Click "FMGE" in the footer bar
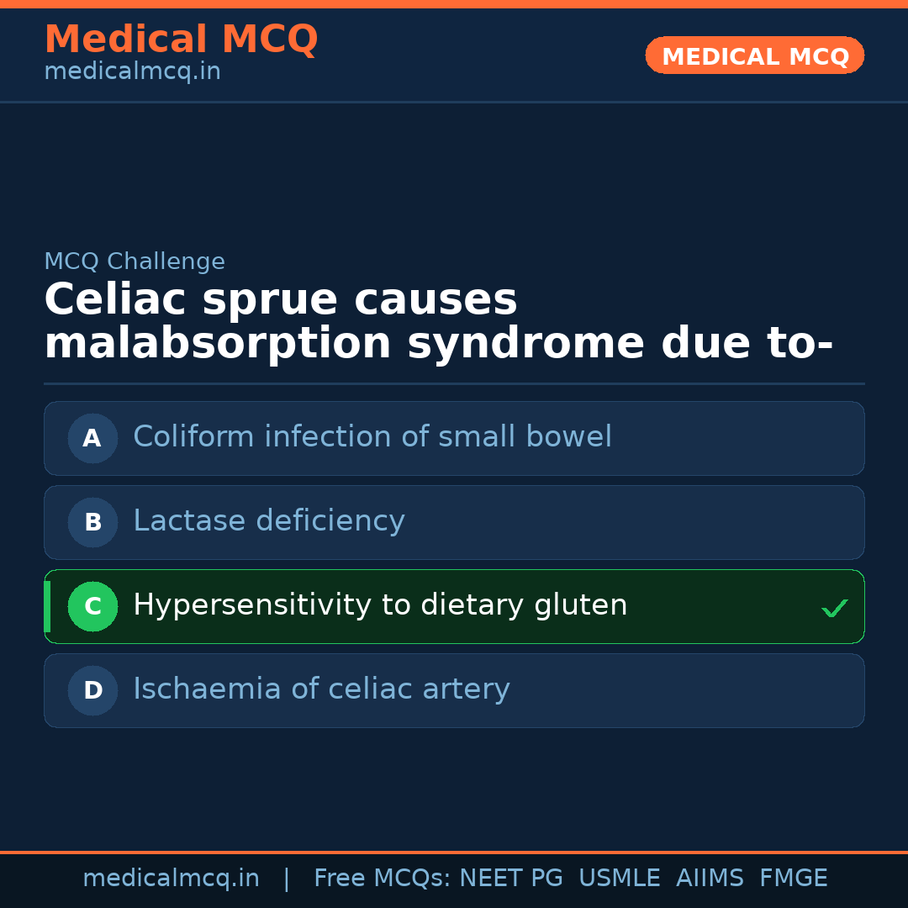Image resolution: width=908 pixels, height=908 pixels. point(793,879)
